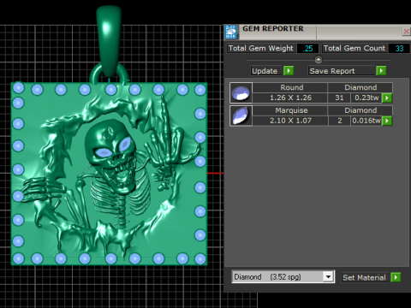Click the Gem Reporter panel icon
Image resolution: width=411 pixels, height=308 pixels.
pyautogui.click(x=231, y=32)
